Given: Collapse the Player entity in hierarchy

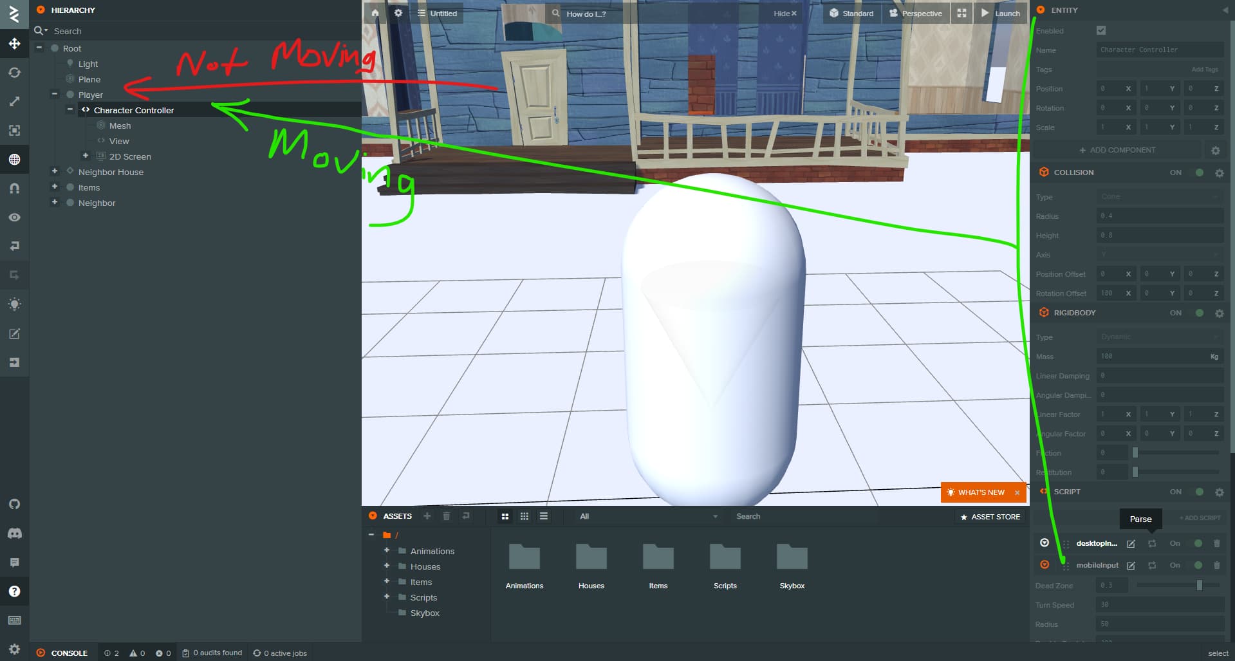Looking at the screenshot, I should click(x=55, y=94).
